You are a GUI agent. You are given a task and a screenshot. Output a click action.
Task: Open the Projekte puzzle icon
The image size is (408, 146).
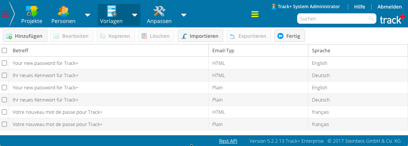tap(32, 11)
